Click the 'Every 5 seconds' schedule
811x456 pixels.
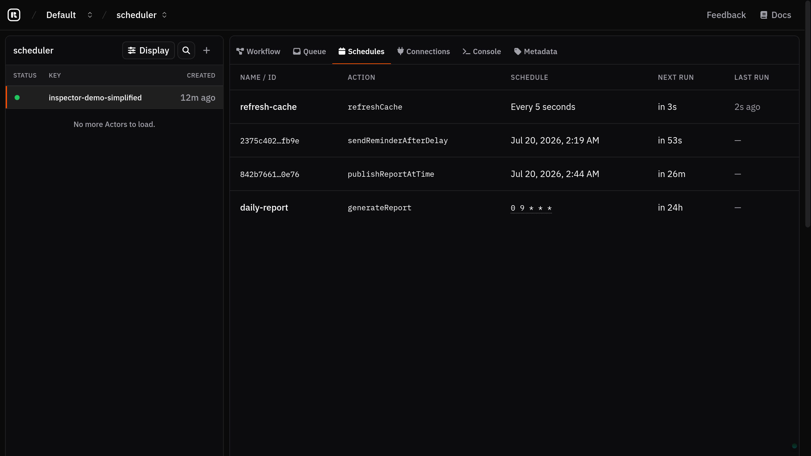tap(543, 107)
